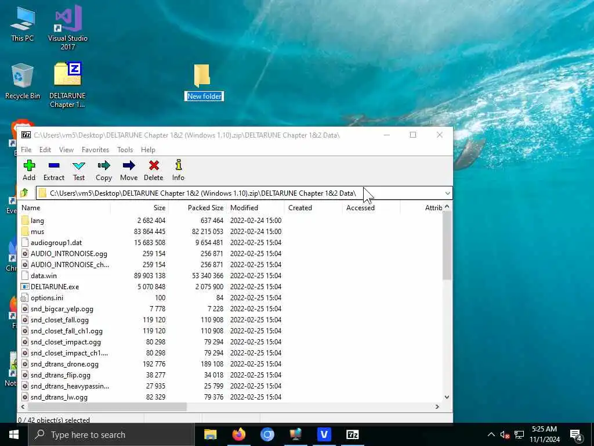Select the mus folder
The height and width of the screenshot is (446, 594).
point(37,232)
